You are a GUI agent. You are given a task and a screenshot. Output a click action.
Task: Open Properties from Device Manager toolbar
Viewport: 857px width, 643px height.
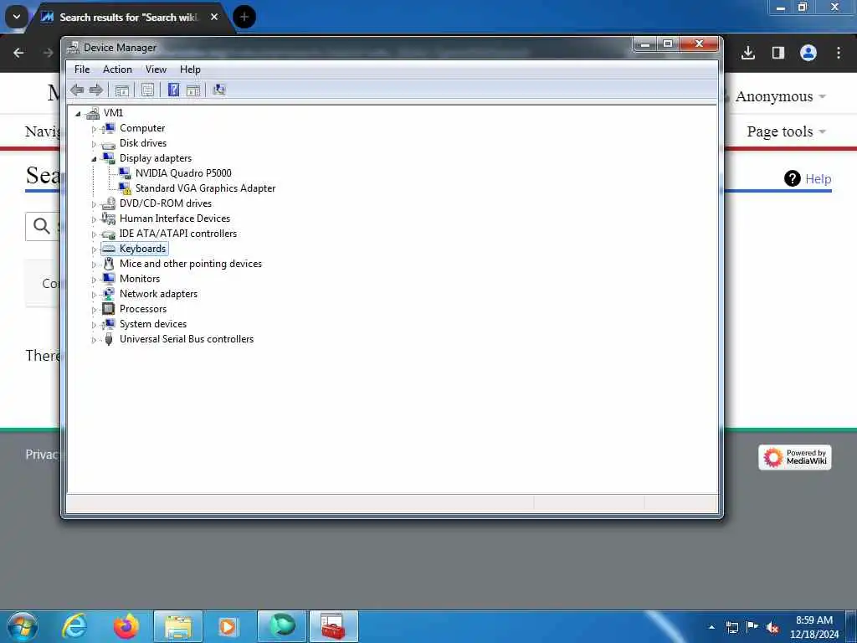tap(147, 90)
